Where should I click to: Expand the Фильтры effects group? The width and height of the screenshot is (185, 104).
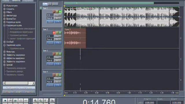5,52
